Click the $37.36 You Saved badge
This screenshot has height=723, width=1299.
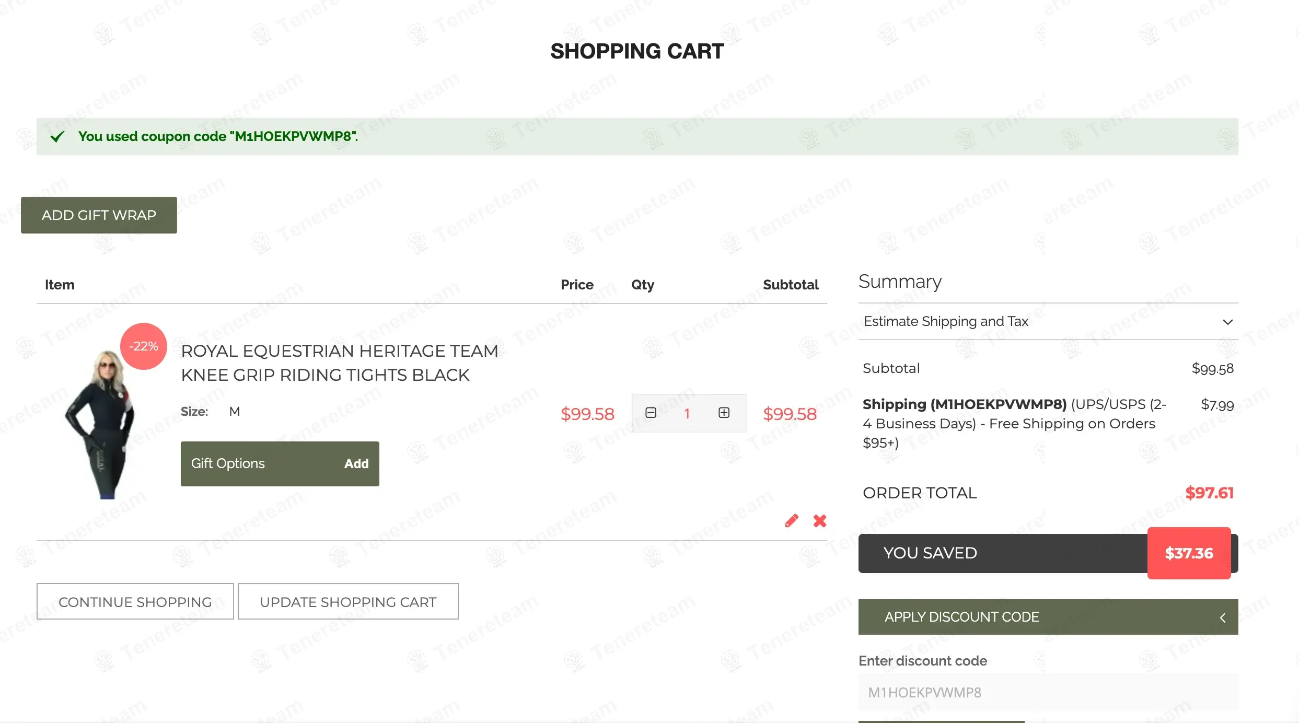click(x=1189, y=553)
